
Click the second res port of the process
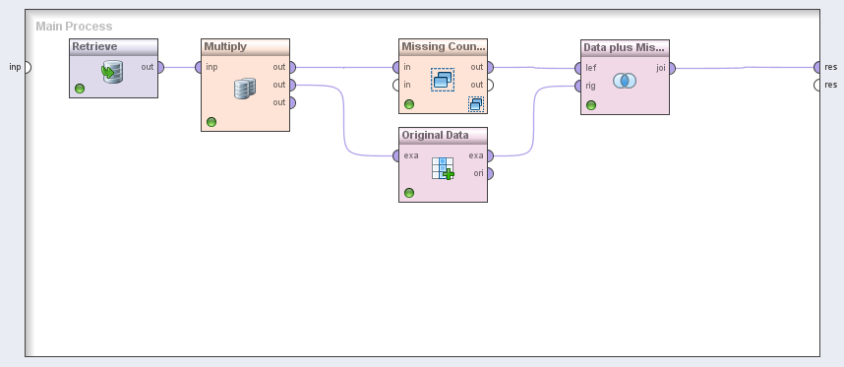817,85
